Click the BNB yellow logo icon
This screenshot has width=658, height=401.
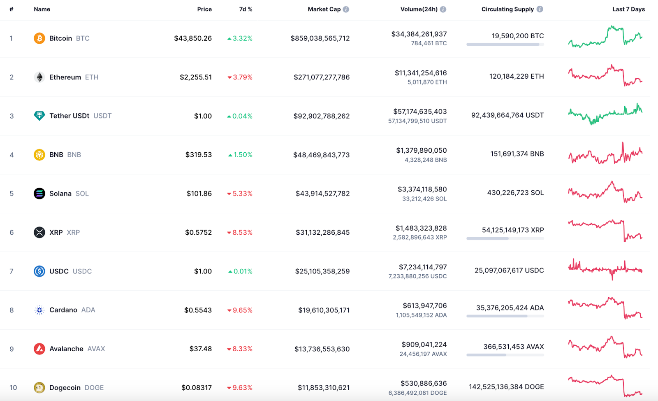(x=39, y=155)
